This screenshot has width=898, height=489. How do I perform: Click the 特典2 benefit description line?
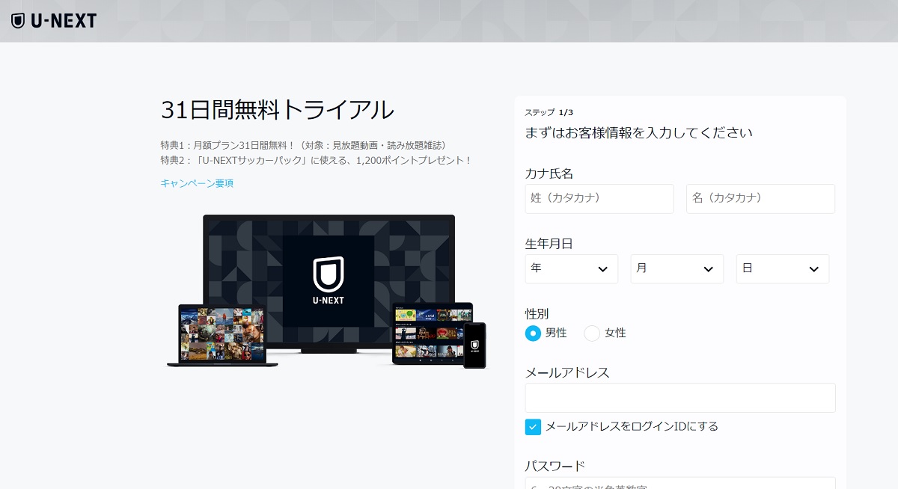317,160
